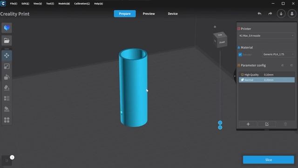Select the Rotate tool in left toolbar
Image resolution: width=298 pixels, height=168 pixels.
click(x=7, y=77)
